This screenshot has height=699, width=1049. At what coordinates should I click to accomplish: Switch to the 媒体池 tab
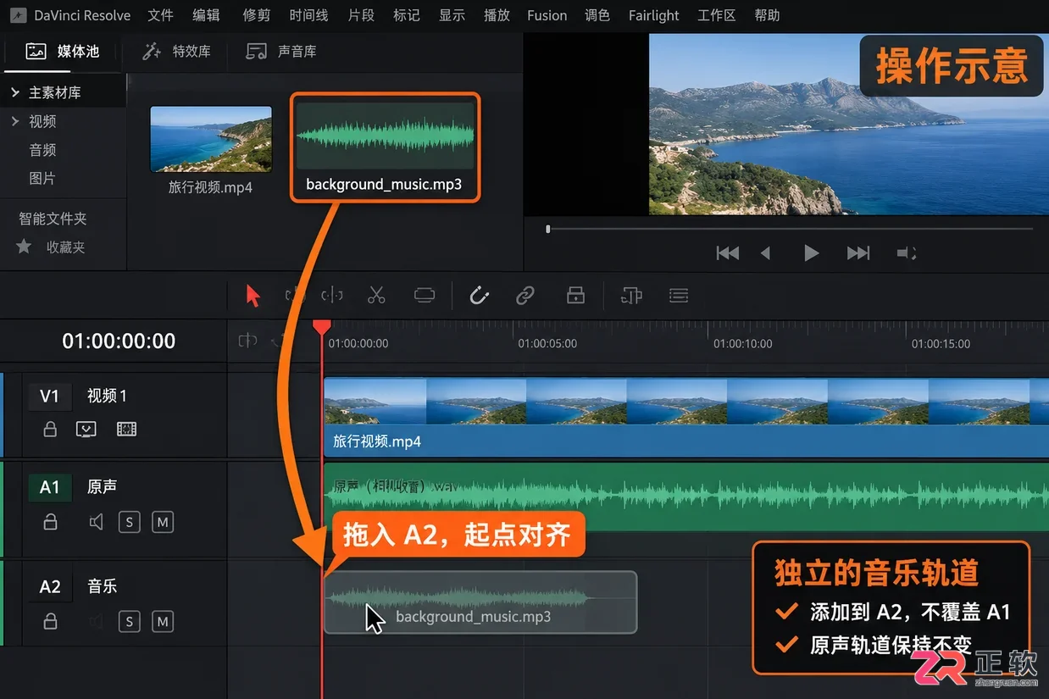63,52
